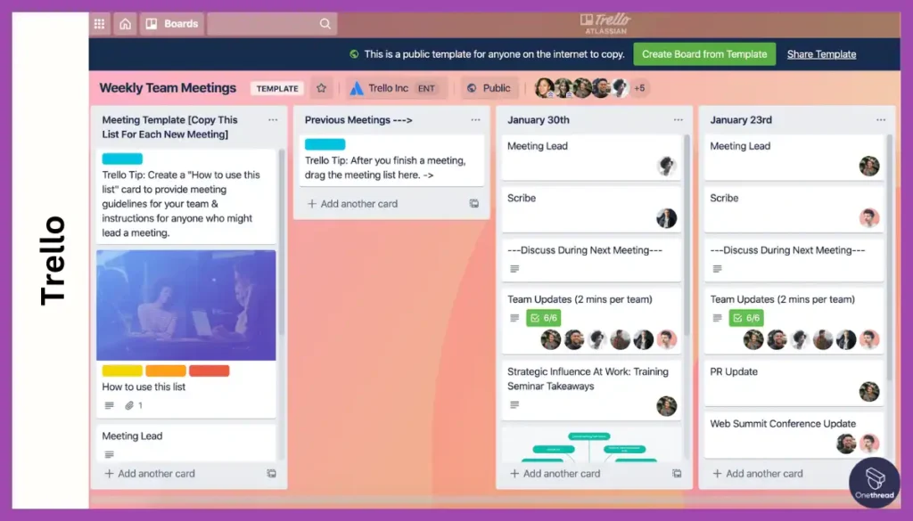This screenshot has height=521, width=913.
Task: Click description icon on January 23rd Discuss card
Action: pyautogui.click(x=717, y=269)
